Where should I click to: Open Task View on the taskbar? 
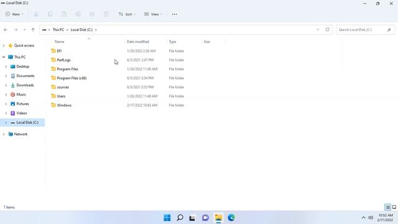pyautogui.click(x=192, y=218)
